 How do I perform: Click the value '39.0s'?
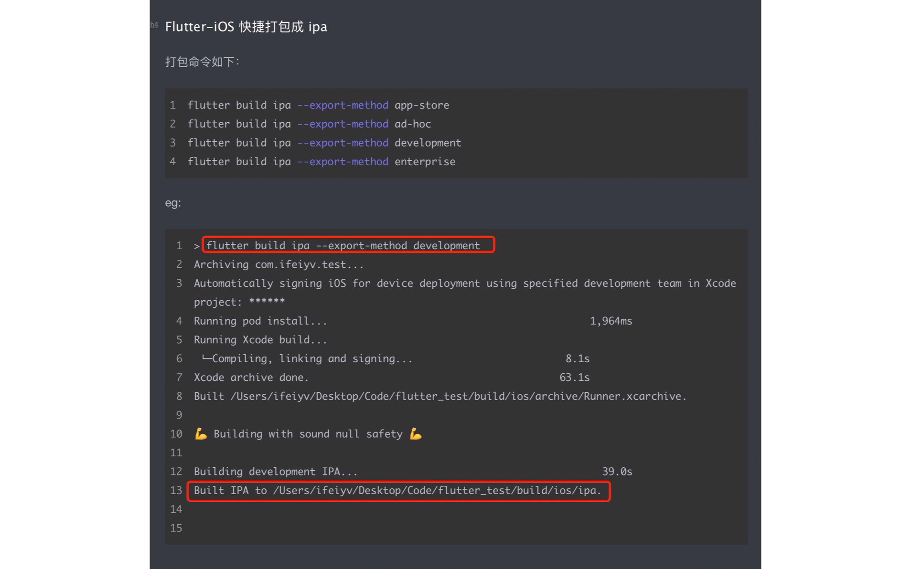point(617,472)
